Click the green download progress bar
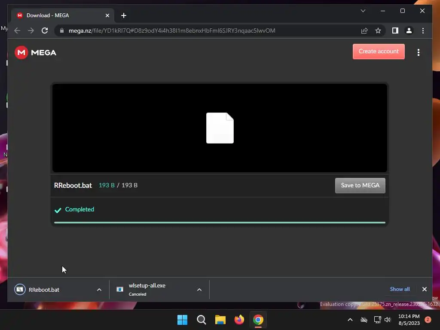This screenshot has width=440, height=330. point(220,223)
